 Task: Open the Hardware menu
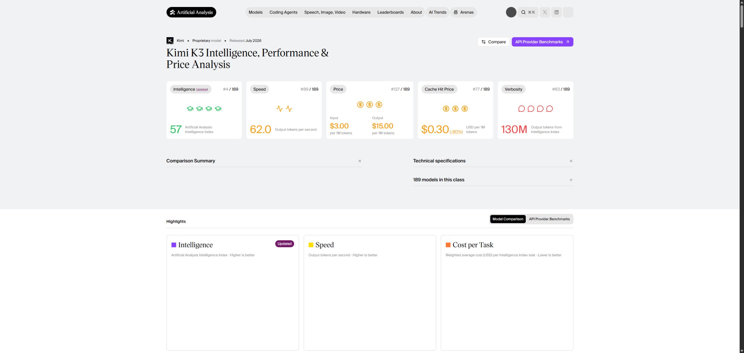(x=361, y=12)
